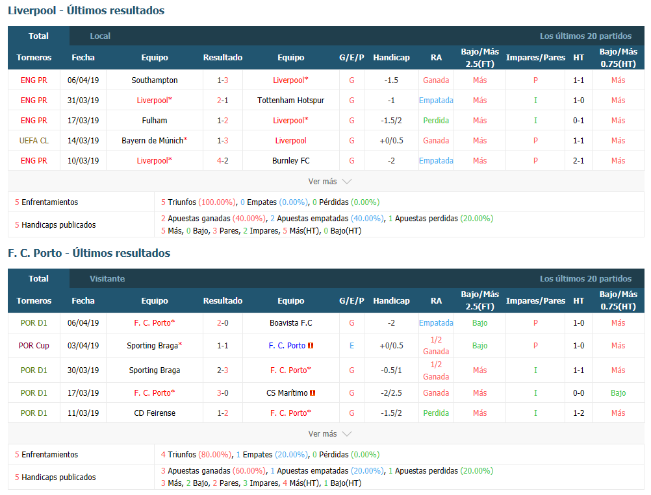
Task: Open Los últimos 20 partidos in Porto table
Action: coord(585,278)
